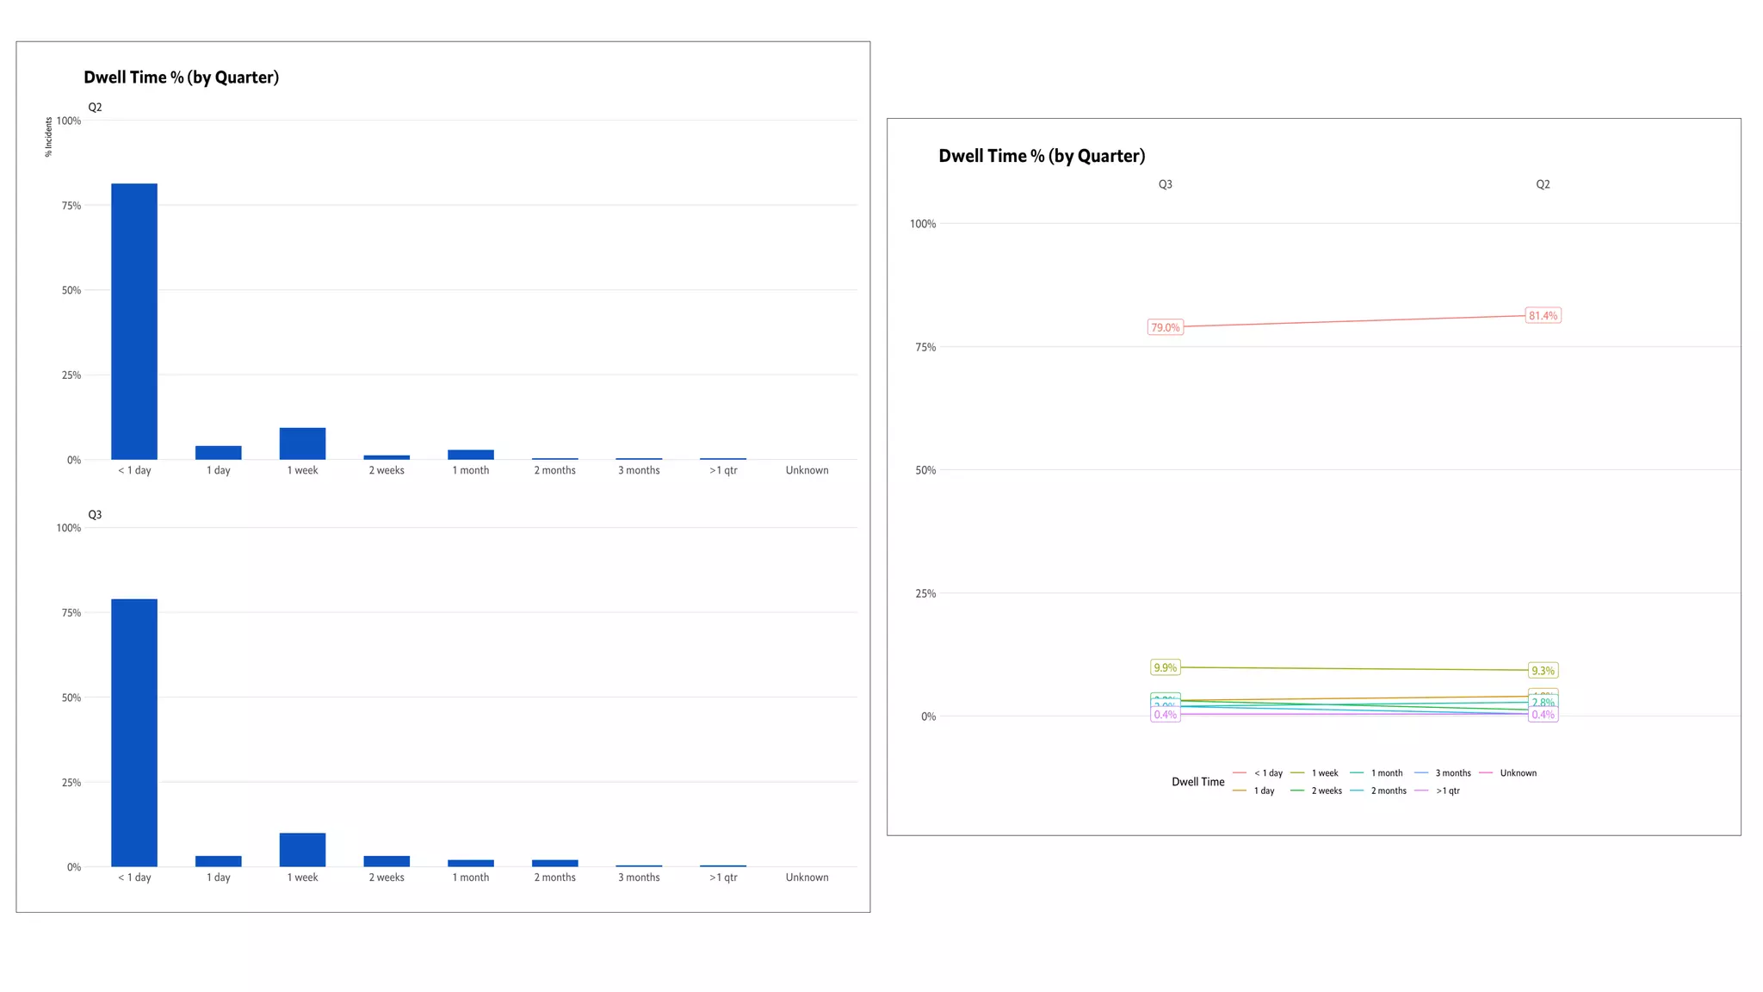Click the '>1 qtr' legend entry
This screenshot has width=1763, height=992.
point(1447,790)
